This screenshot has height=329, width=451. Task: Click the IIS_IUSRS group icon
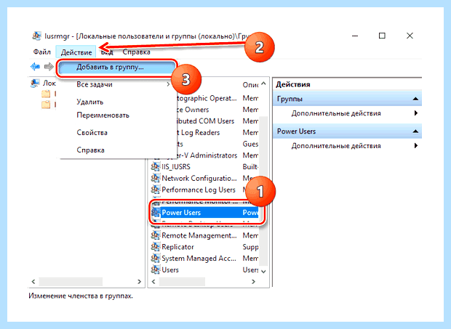(156, 167)
